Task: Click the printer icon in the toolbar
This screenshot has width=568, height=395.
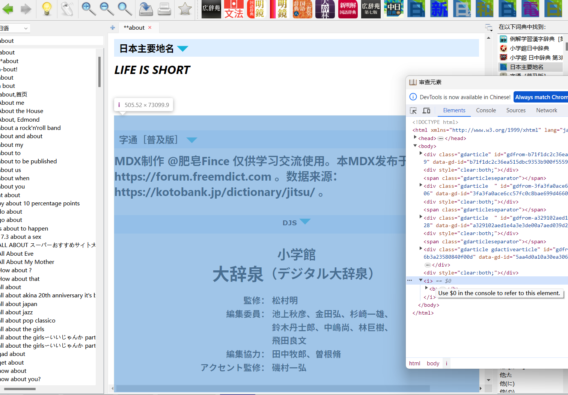Action: click(x=164, y=9)
